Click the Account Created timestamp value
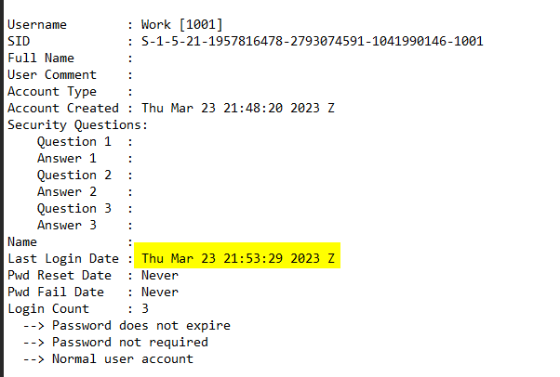The image size is (560, 377). (237, 108)
